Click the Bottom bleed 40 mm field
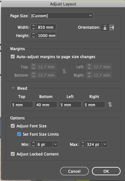Viewport: 125px width, 181px height. pyautogui.click(x=46, y=105)
